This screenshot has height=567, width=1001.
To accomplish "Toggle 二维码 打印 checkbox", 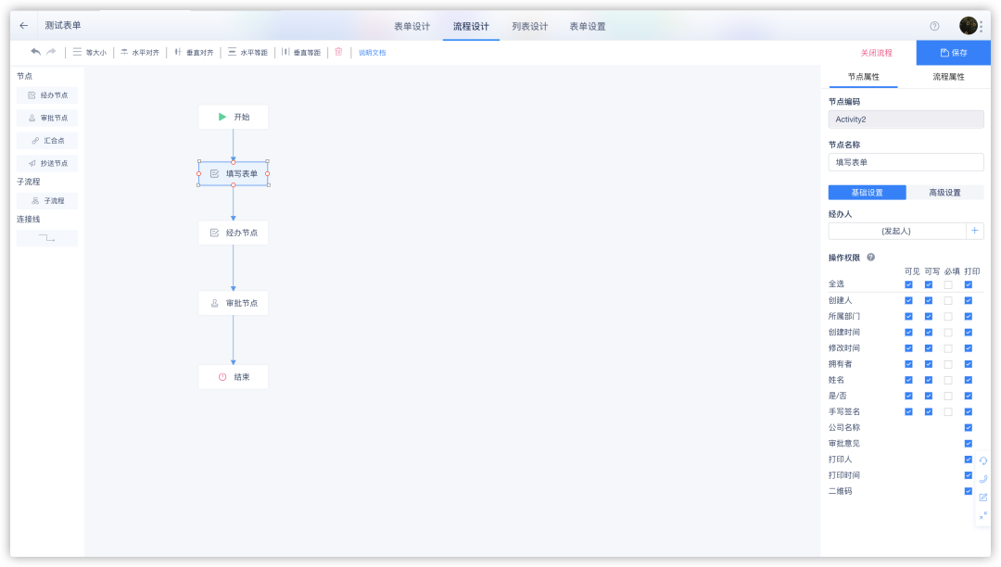I will 969,491.
